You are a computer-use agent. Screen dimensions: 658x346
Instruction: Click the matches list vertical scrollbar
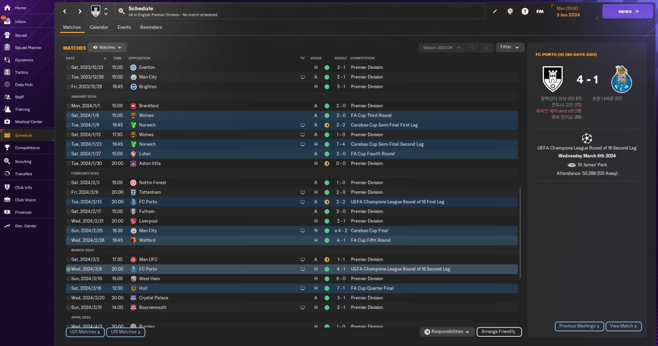[x=520, y=233]
